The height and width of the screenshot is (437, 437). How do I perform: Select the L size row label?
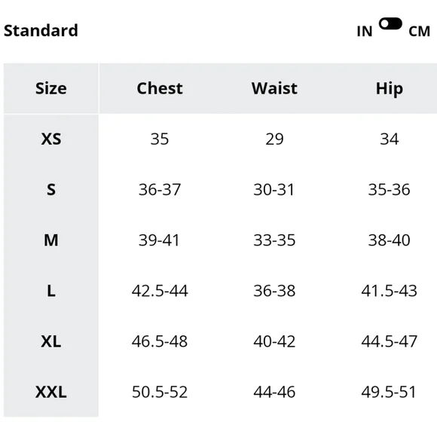click(x=51, y=291)
